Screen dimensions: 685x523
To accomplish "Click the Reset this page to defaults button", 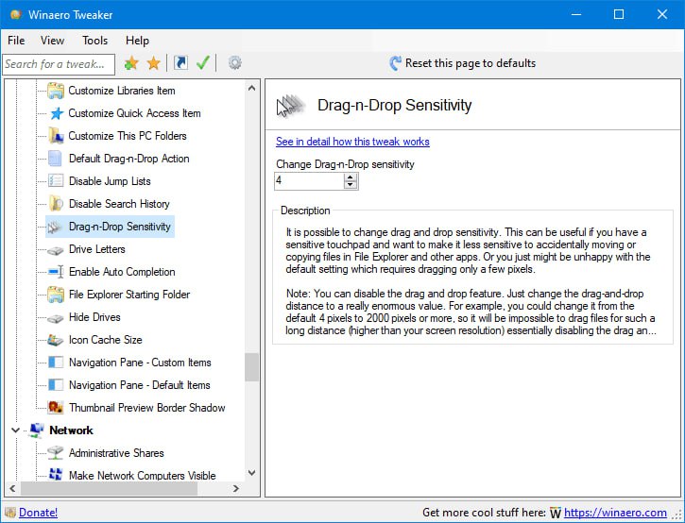I will click(462, 63).
